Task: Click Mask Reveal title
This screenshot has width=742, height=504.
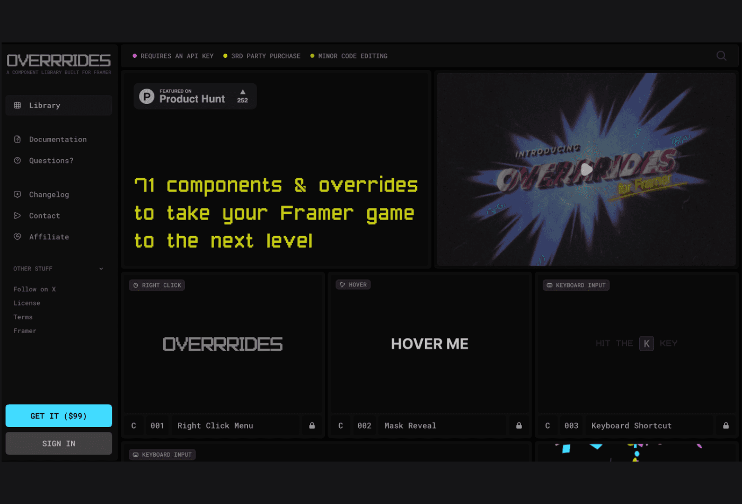Action: tap(410, 425)
